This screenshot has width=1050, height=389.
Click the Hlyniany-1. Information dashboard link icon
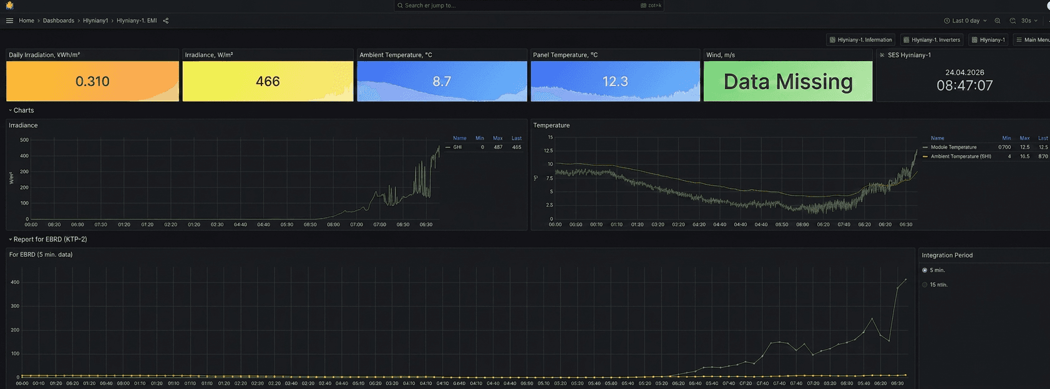pos(832,40)
